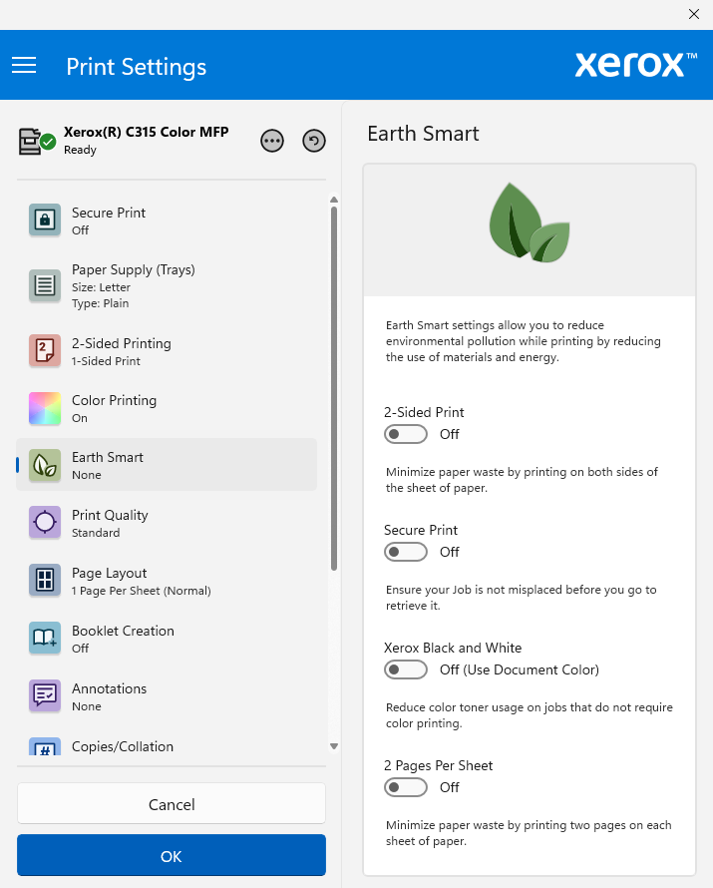
Task: Click the reset-to-defaults circular arrow icon
Action: (x=314, y=141)
